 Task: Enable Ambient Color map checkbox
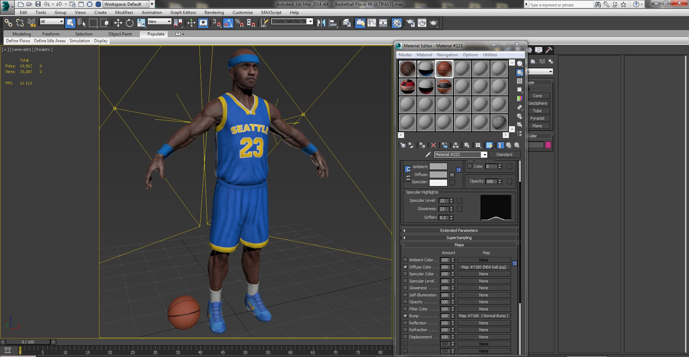tap(405, 260)
